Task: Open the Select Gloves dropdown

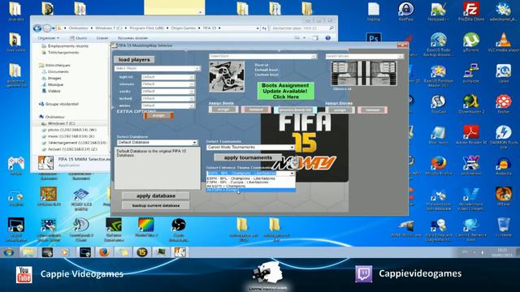Action: click(365, 56)
